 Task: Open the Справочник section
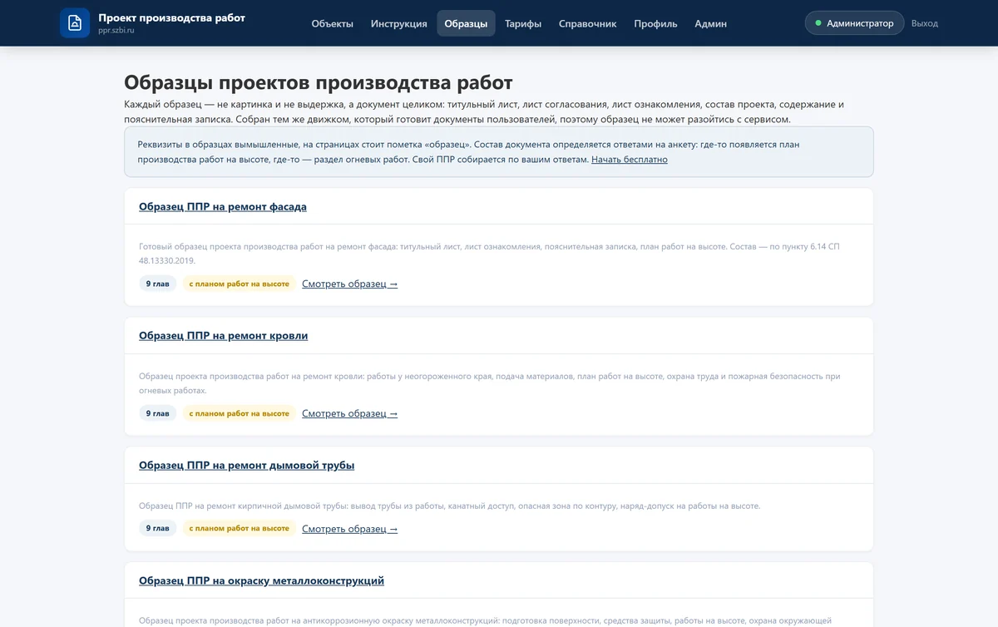click(588, 23)
